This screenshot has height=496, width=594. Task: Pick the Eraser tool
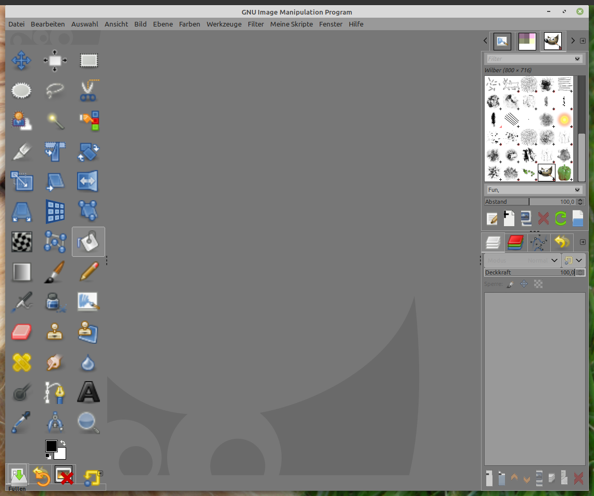(21, 332)
